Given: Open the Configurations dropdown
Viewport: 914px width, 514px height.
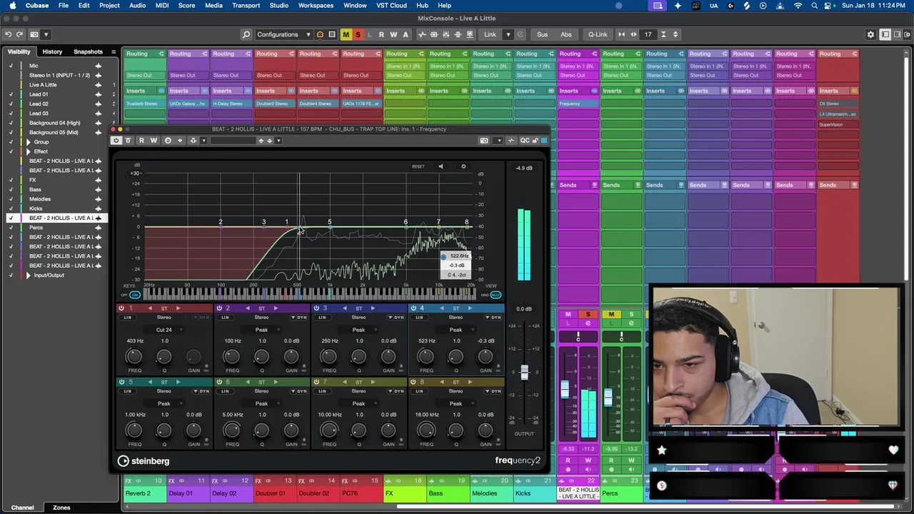Looking at the screenshot, I should [x=283, y=34].
